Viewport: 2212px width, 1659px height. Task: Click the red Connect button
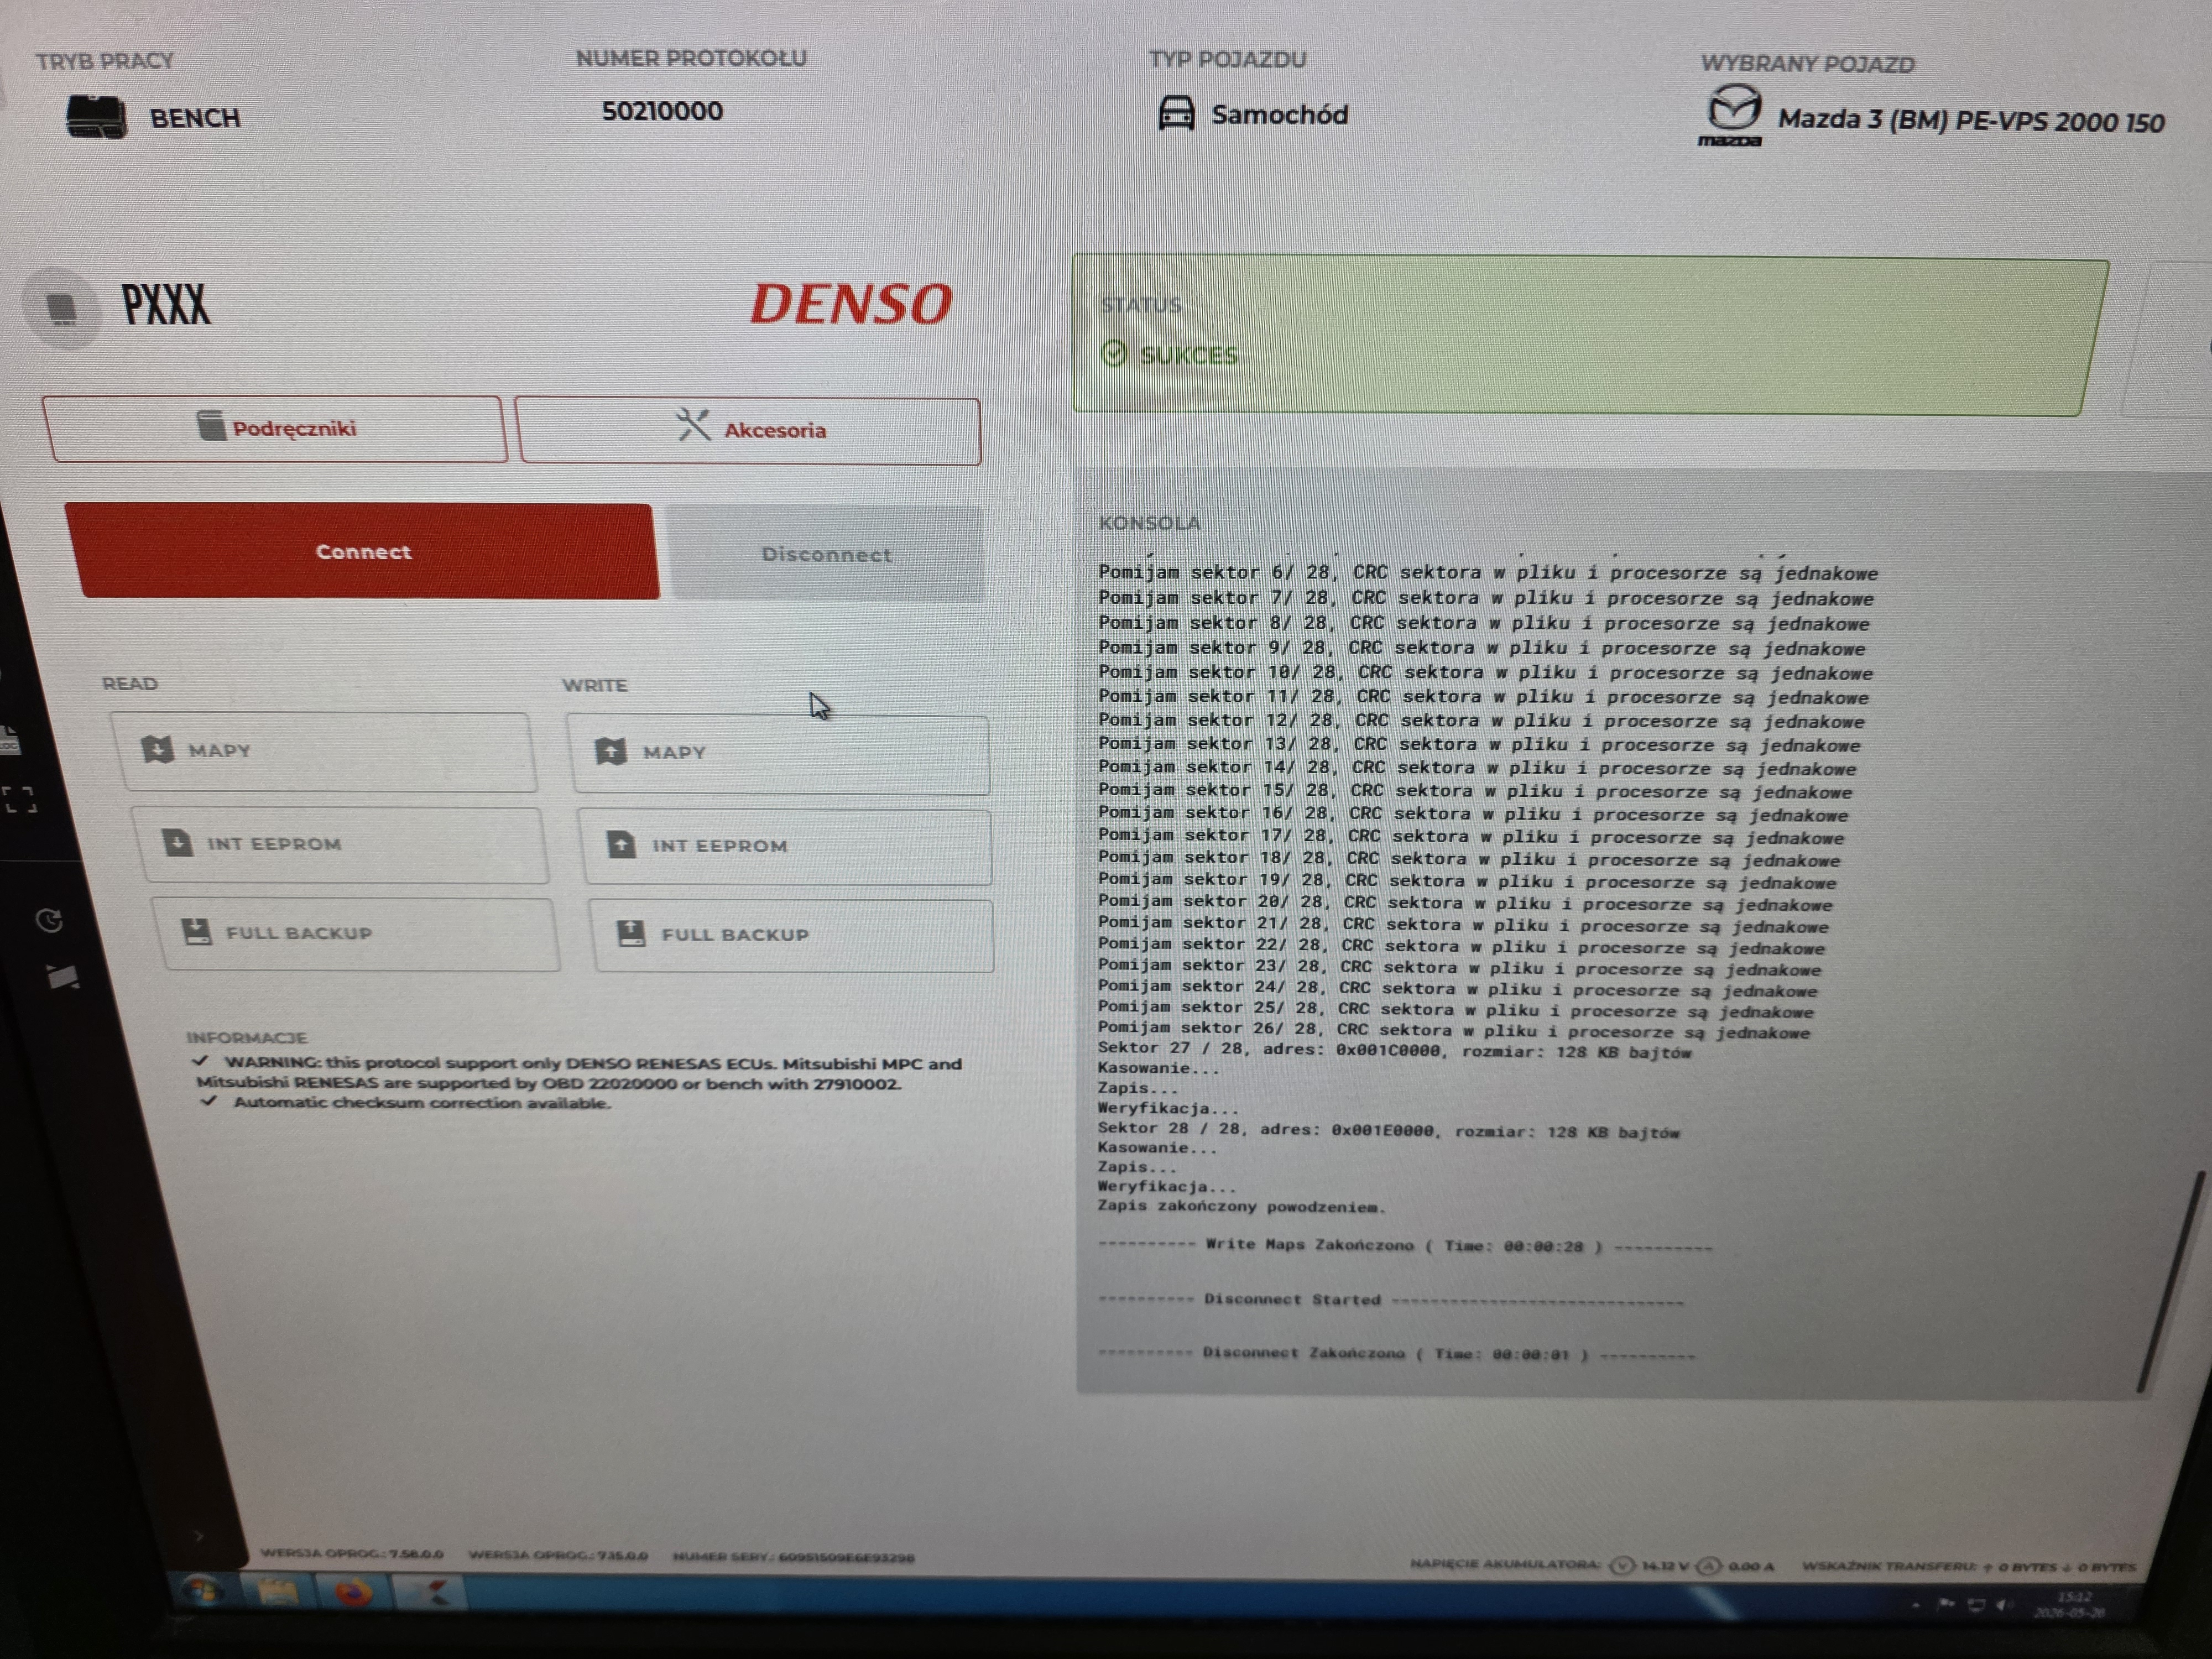pyautogui.click(x=362, y=551)
